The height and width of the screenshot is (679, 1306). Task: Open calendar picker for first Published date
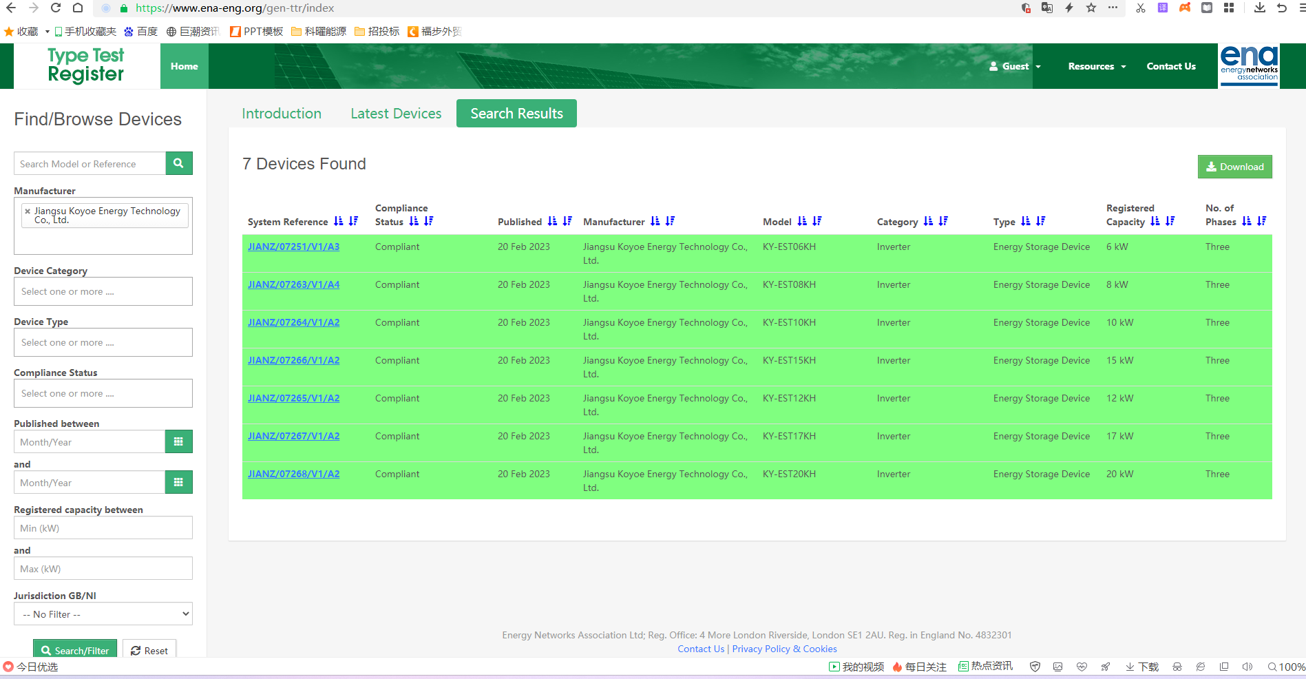[x=179, y=441]
